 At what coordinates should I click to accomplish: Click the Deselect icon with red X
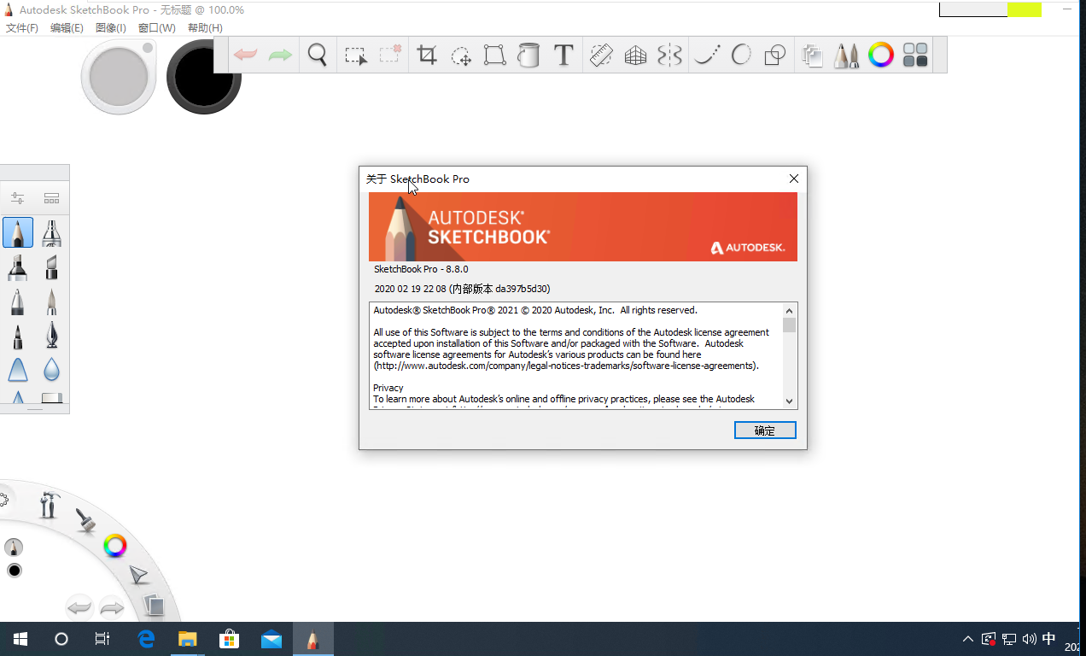pos(390,56)
